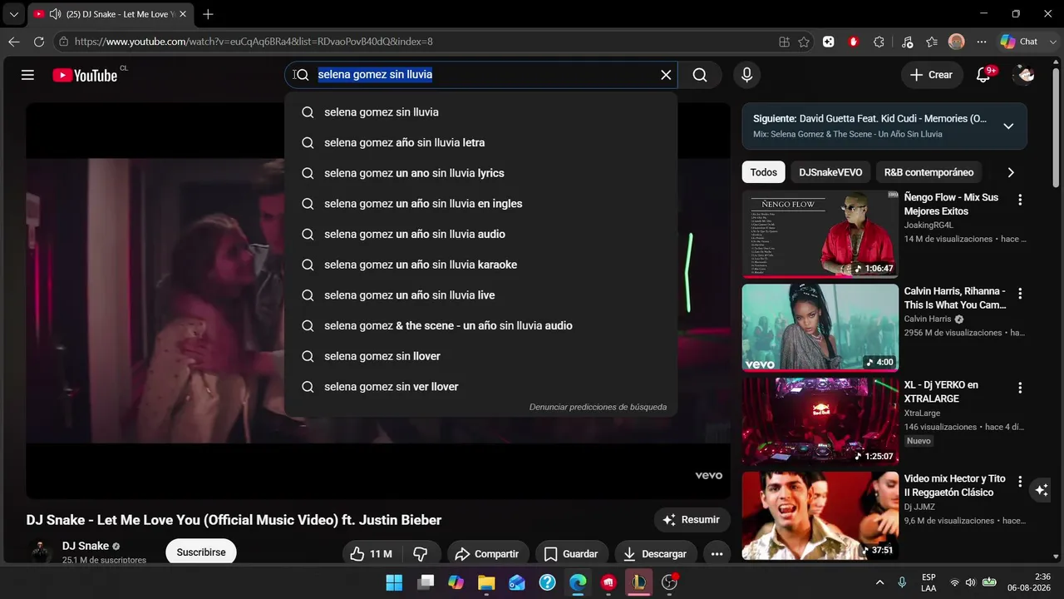The image size is (1064, 599).
Task: Dislike the video with thumbs-down
Action: point(421,554)
